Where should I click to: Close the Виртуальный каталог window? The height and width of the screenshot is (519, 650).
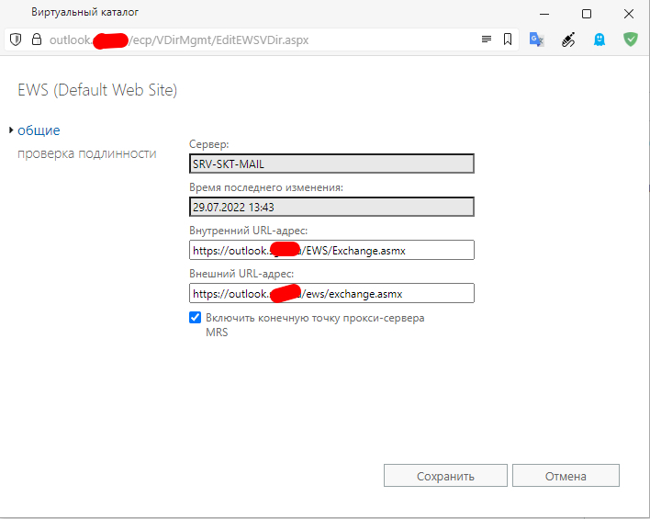(629, 14)
